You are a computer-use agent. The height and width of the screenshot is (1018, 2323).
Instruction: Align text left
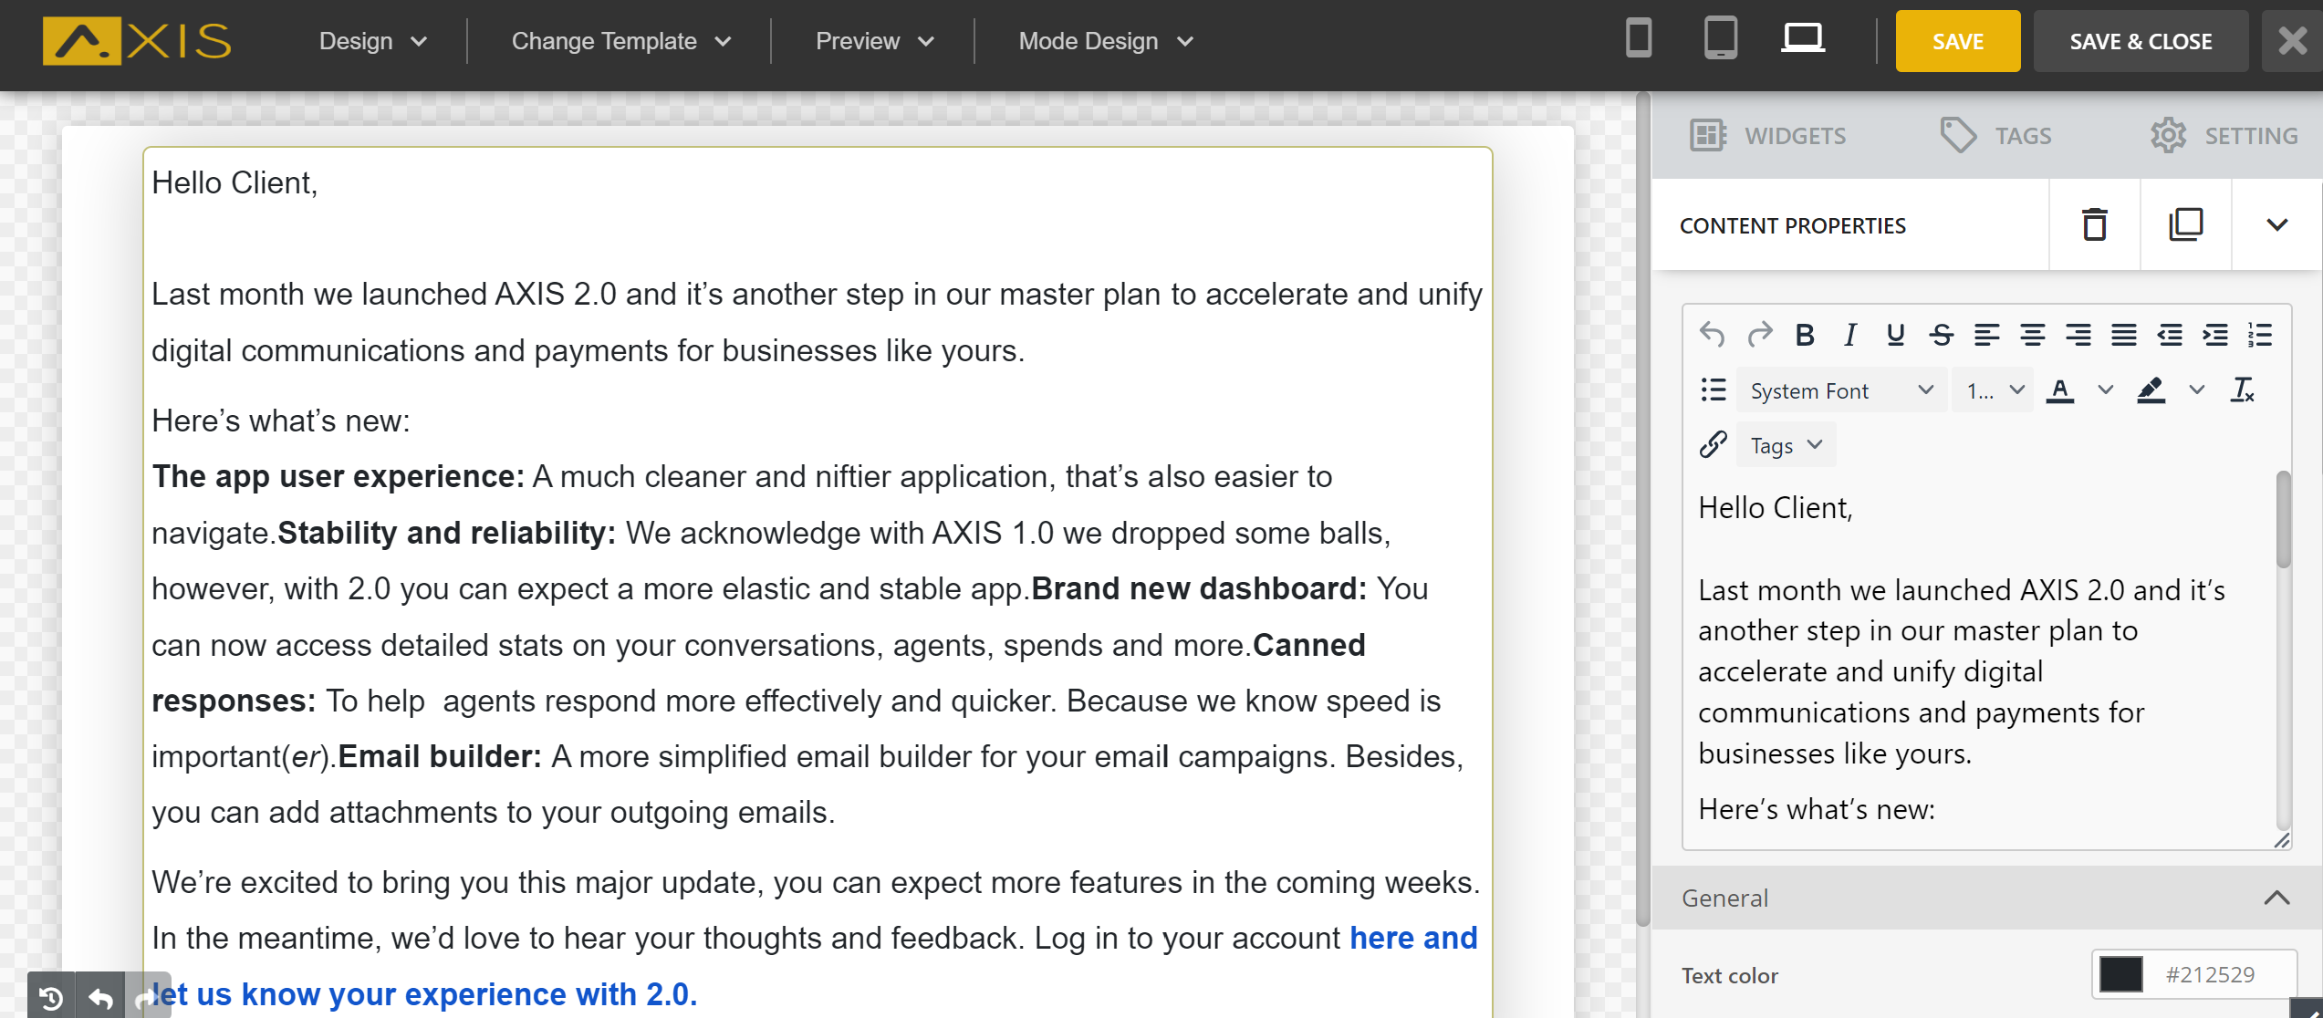[x=1987, y=335]
